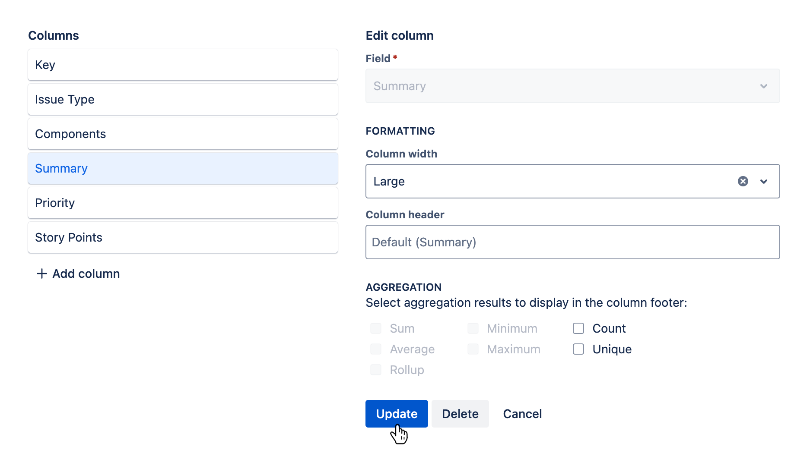Focus the Column header input field

[x=572, y=242]
